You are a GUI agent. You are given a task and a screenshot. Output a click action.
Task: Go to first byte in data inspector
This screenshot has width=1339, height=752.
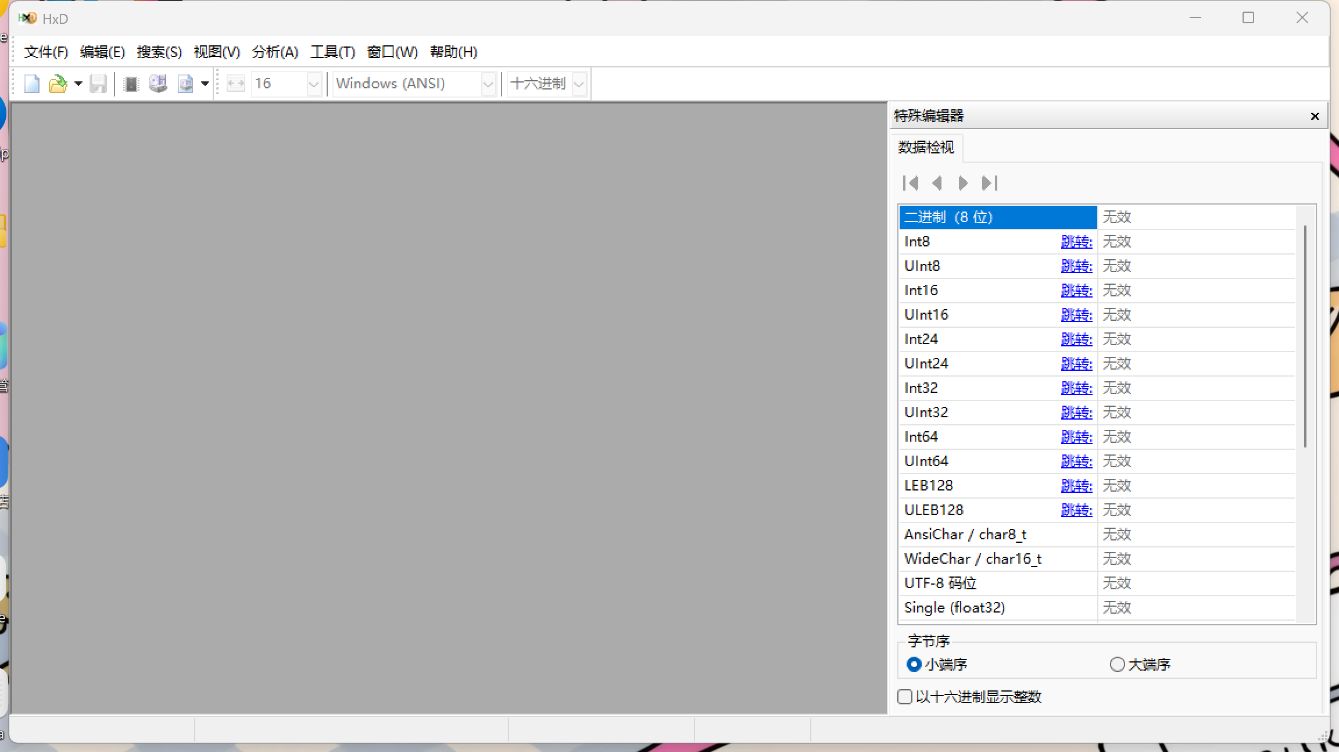tap(911, 183)
